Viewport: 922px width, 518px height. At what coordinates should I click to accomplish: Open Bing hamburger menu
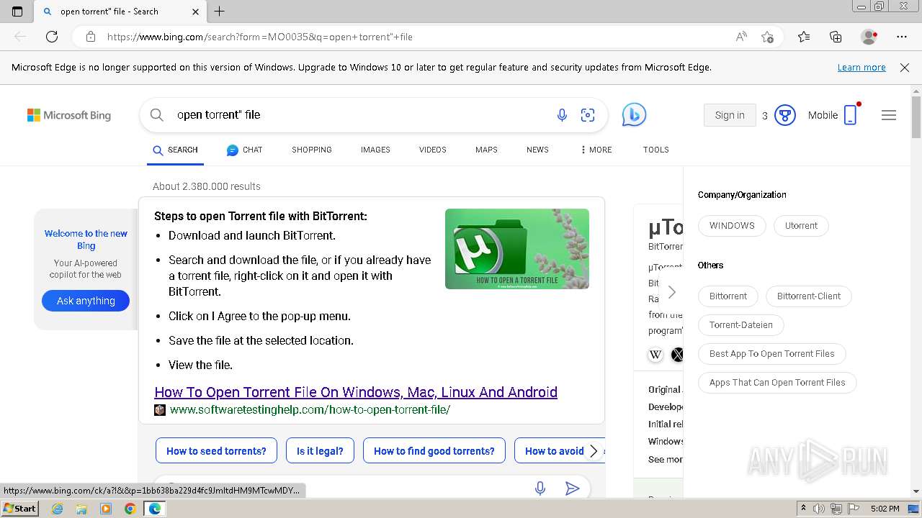tap(889, 115)
